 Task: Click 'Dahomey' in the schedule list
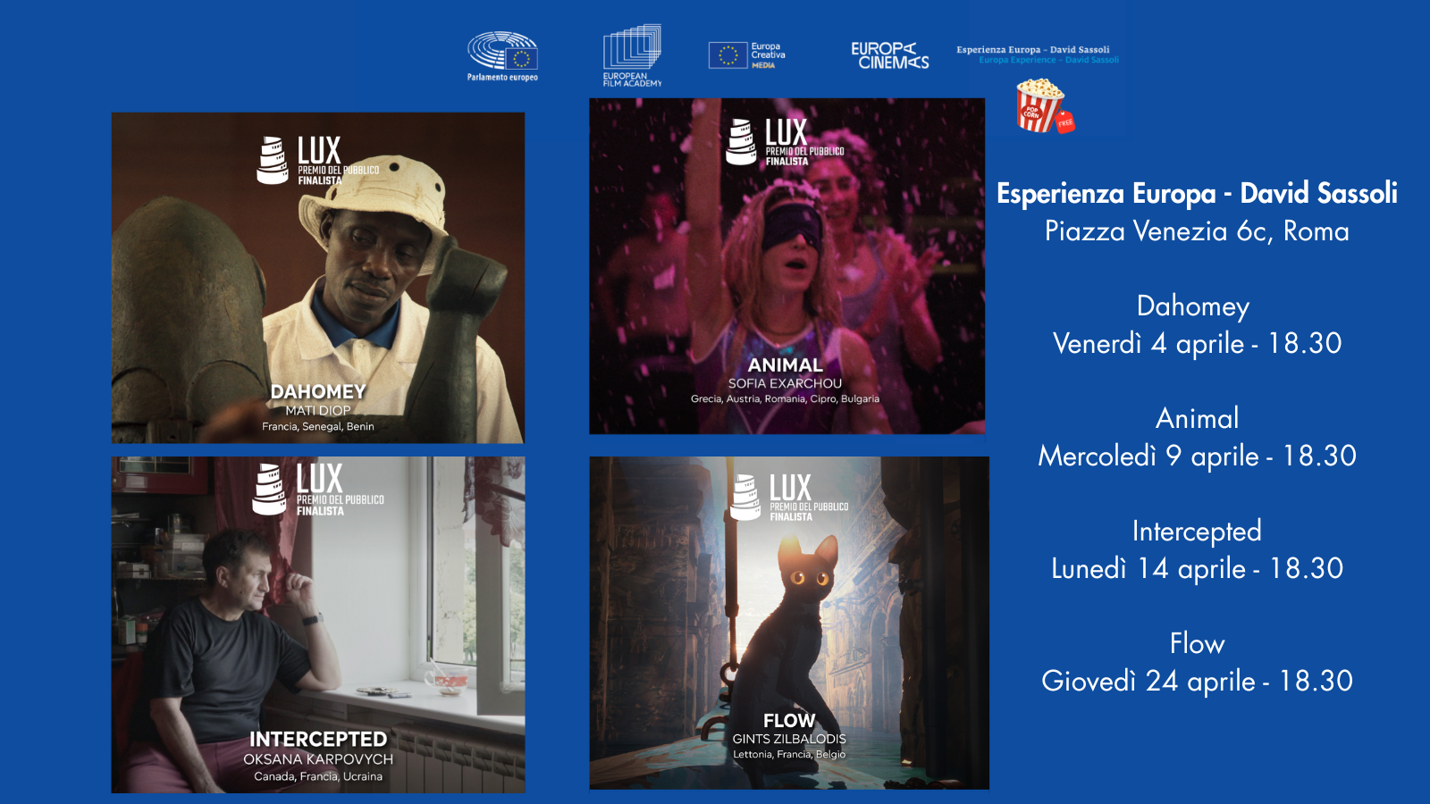[x=1193, y=306]
